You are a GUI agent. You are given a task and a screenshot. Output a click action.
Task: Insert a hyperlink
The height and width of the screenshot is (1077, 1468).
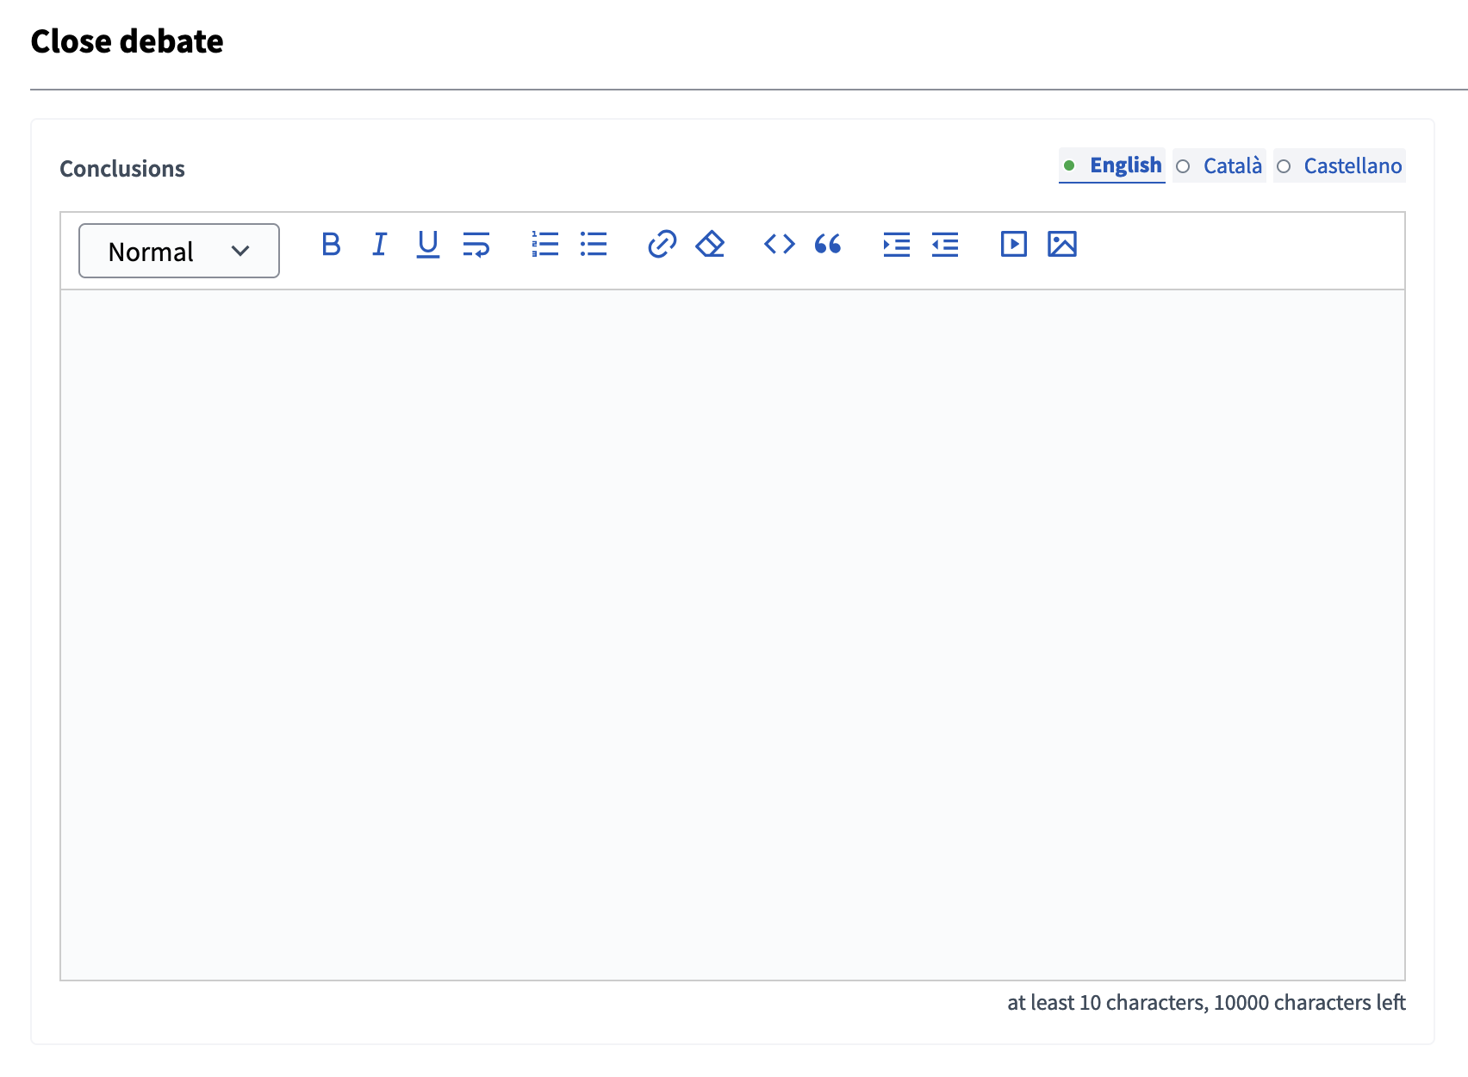(662, 245)
